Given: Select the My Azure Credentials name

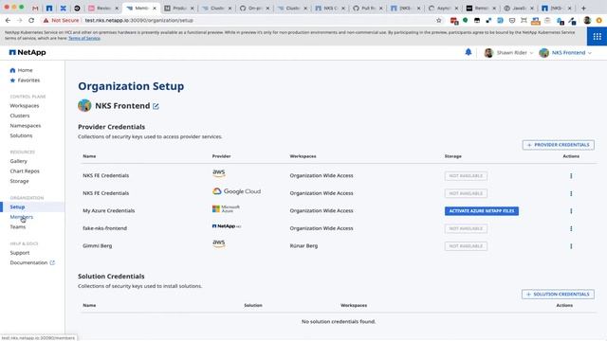Looking at the screenshot, I should pos(109,210).
